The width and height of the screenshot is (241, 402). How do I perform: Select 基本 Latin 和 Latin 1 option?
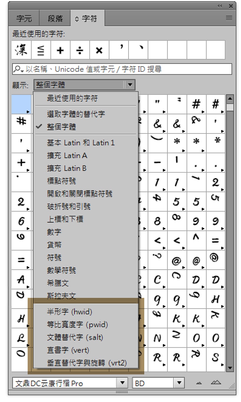click(x=81, y=143)
